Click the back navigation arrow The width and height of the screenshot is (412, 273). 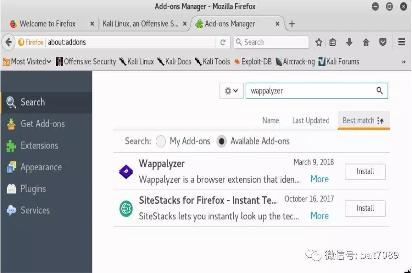(x=8, y=42)
